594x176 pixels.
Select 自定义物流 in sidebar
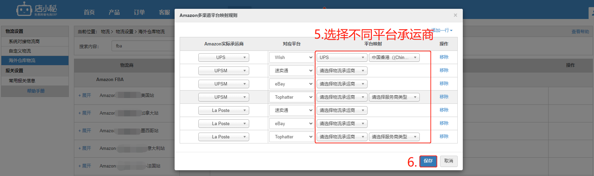click(x=35, y=51)
